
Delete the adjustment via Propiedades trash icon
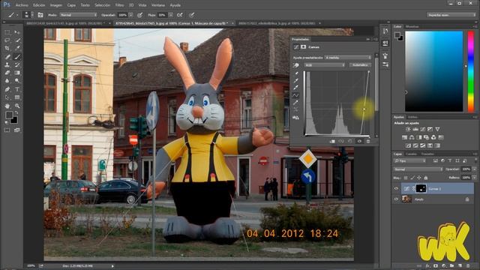pyautogui.click(x=368, y=141)
